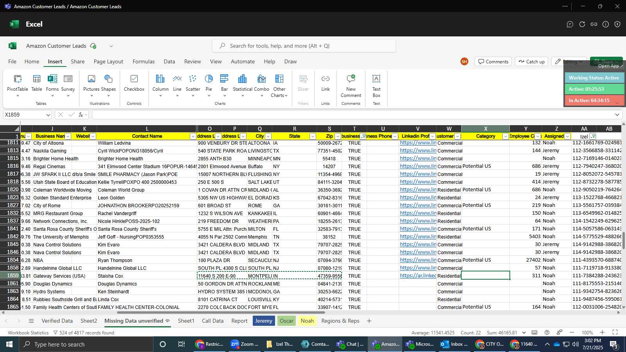Insert a Checkbox control
Viewport: 626px width, 352px height.
click(134, 83)
